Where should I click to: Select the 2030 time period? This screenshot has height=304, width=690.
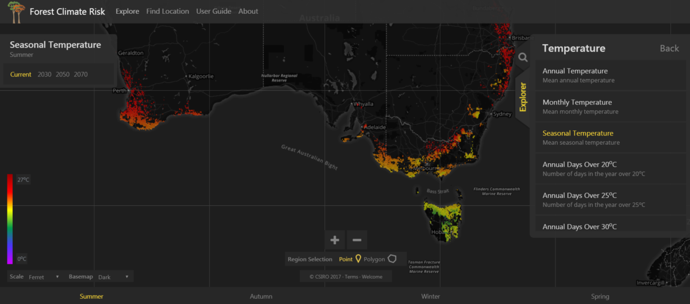[x=44, y=74]
